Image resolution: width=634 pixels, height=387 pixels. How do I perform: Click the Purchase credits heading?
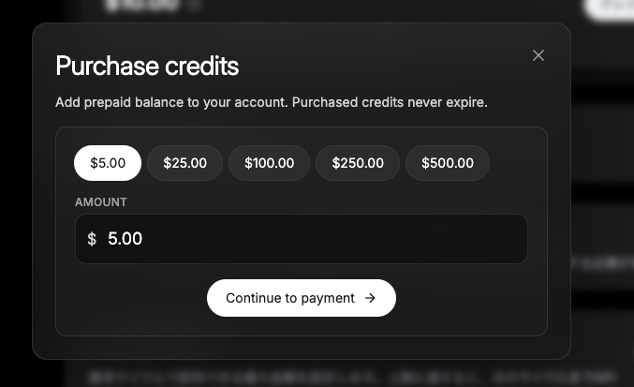click(x=147, y=67)
